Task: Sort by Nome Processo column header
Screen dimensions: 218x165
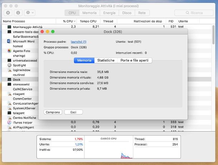Action: pos(29,21)
